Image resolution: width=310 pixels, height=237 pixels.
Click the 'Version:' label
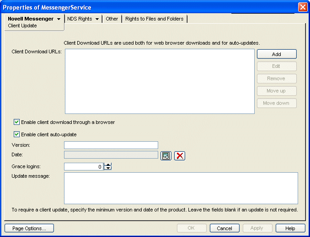(21, 145)
